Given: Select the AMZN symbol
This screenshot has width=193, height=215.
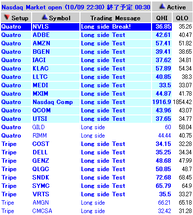Looking at the screenshot, I should pos(41,43).
